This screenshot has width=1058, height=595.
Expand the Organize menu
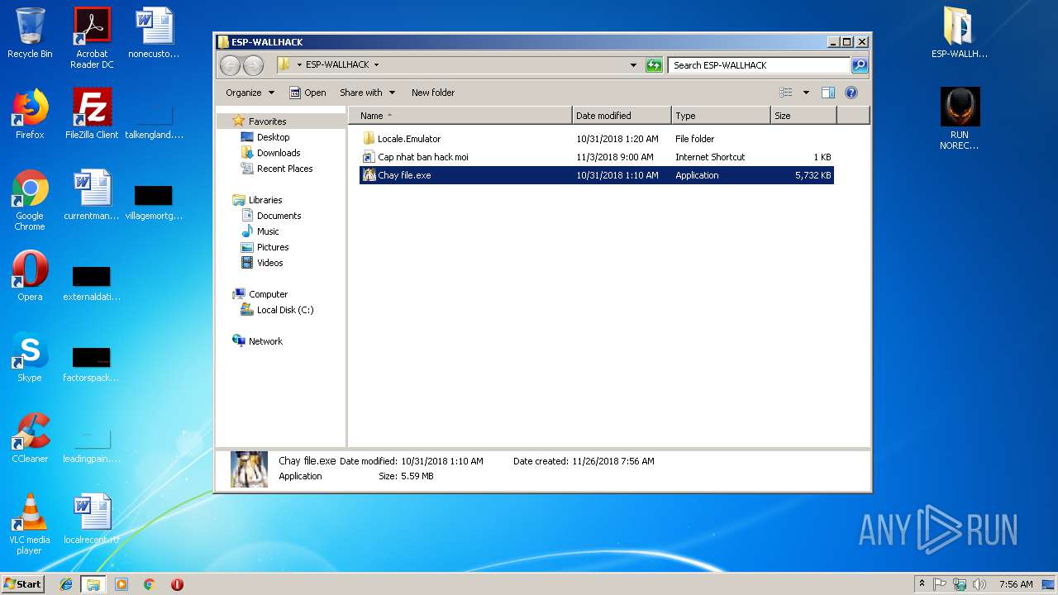click(250, 93)
